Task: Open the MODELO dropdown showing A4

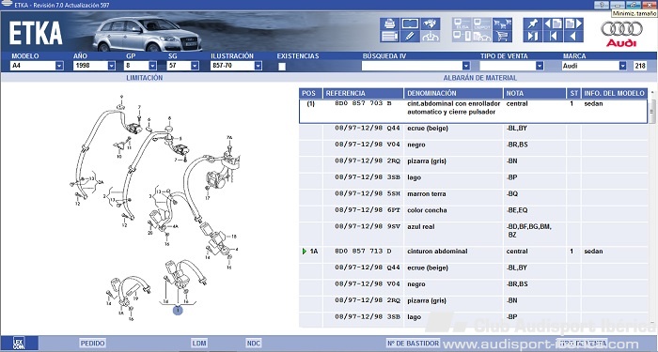Action: point(37,66)
